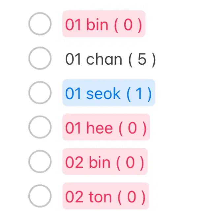
Task: Choose the only option without a colored highlight
Action: (40, 58)
